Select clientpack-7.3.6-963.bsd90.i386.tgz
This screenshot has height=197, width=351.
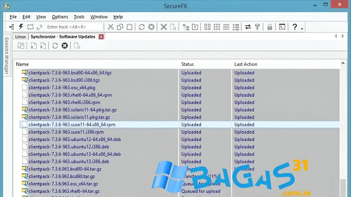(64, 80)
